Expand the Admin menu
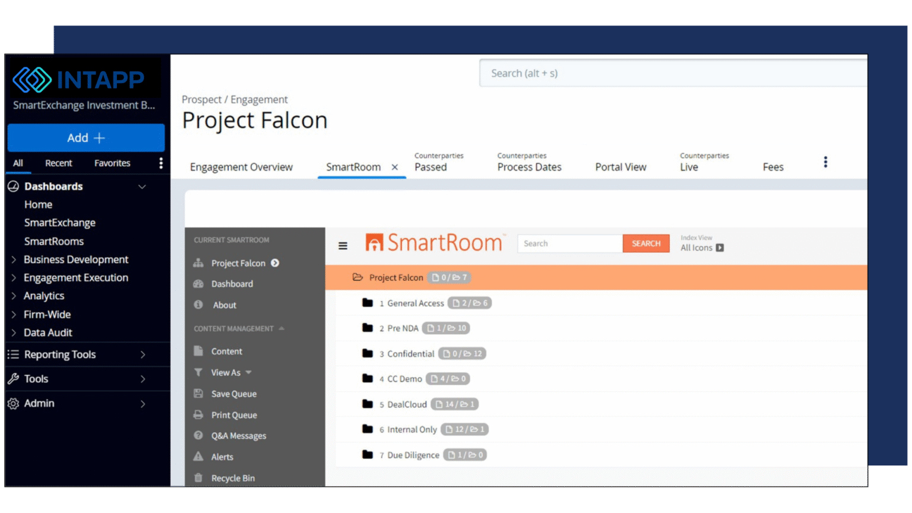The width and height of the screenshot is (912, 513). click(x=142, y=404)
